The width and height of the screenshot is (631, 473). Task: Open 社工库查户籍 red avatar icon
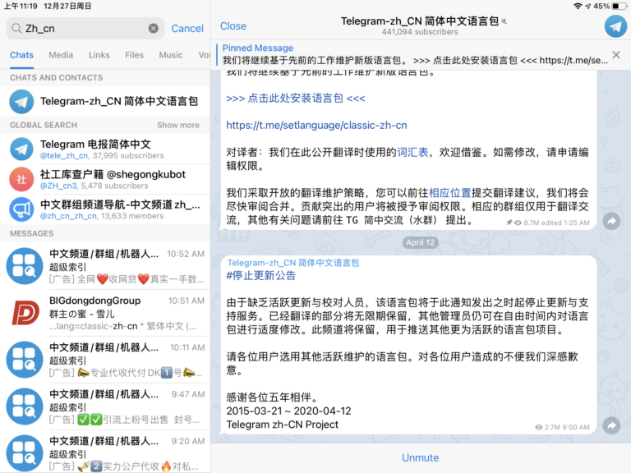[x=21, y=179]
